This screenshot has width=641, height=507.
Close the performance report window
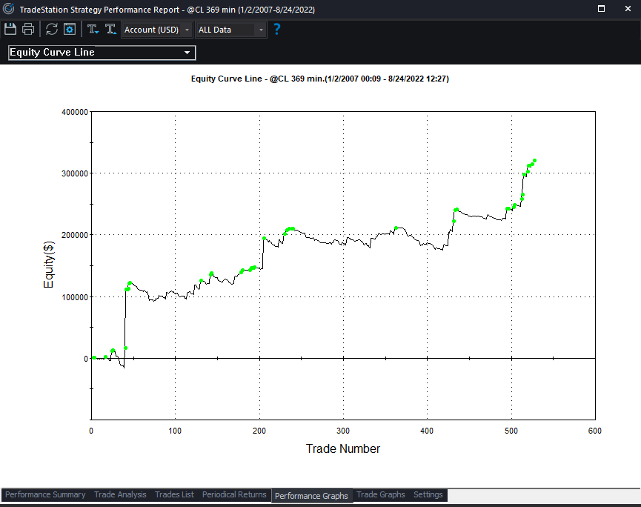click(628, 9)
